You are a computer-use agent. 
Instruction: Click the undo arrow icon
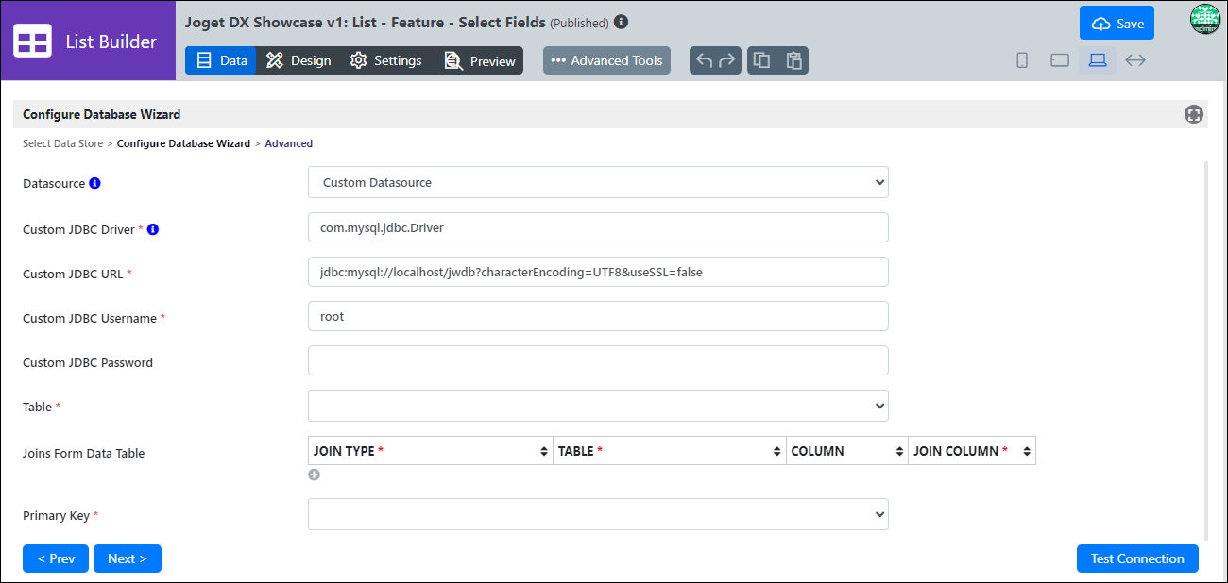click(x=704, y=60)
